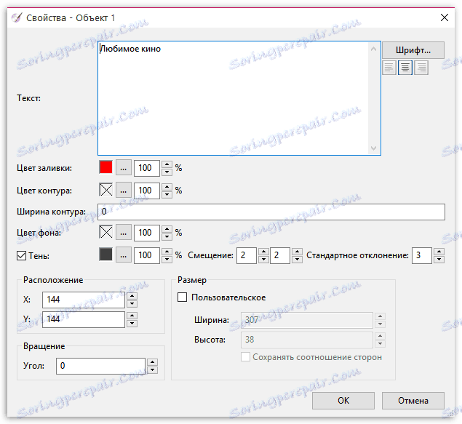This screenshot has width=462, height=424.
Task: Increase Цвет заливки opacity percentage
Action: tap(167, 164)
